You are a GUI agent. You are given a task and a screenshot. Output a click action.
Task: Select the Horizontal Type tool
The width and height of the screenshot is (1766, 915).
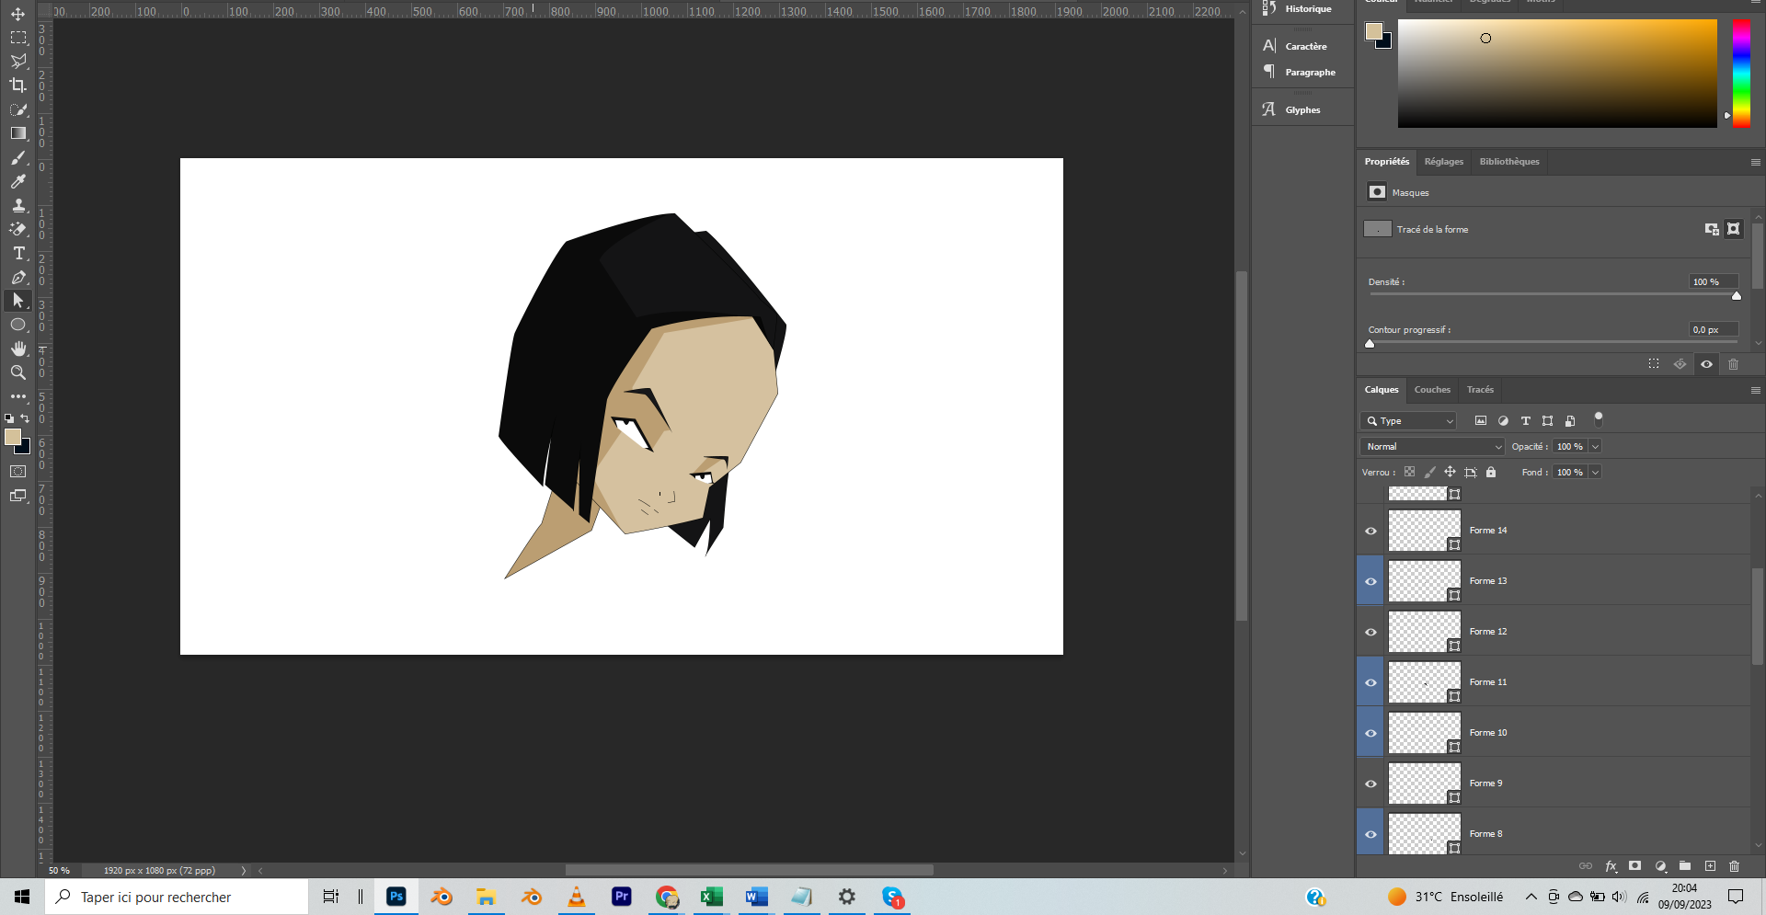tap(17, 253)
